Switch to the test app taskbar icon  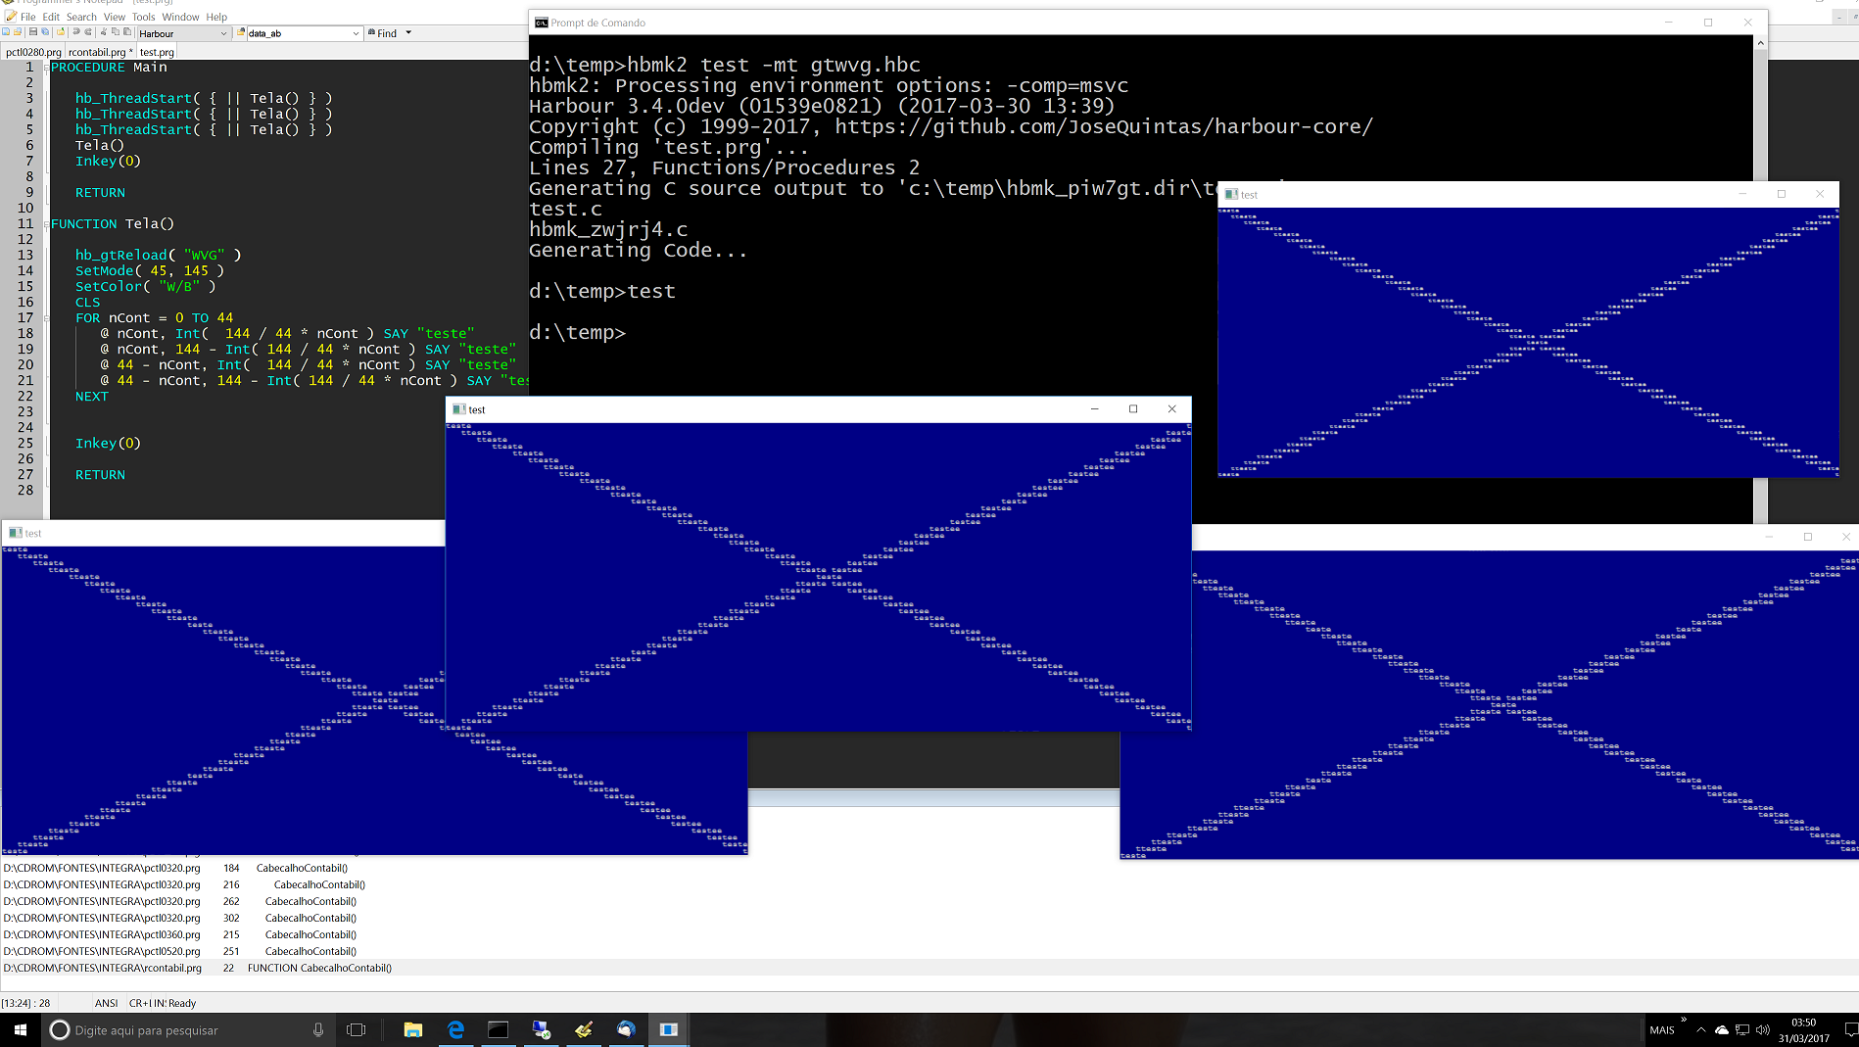[x=669, y=1029]
